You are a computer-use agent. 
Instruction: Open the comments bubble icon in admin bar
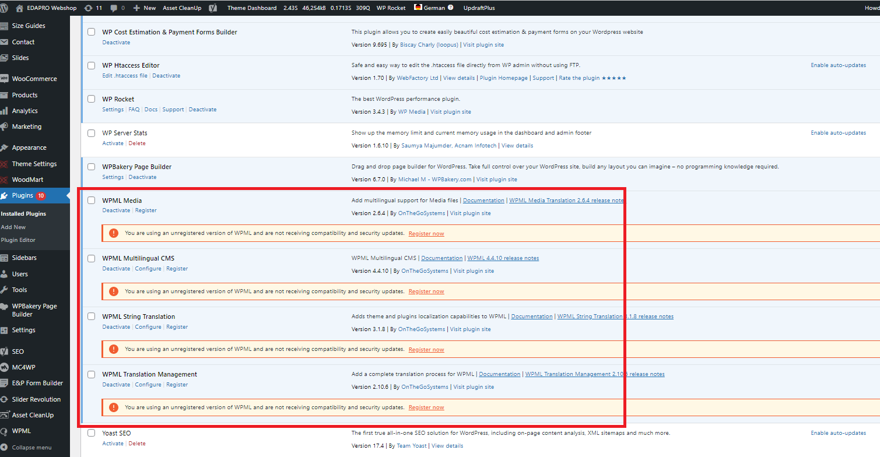[114, 8]
